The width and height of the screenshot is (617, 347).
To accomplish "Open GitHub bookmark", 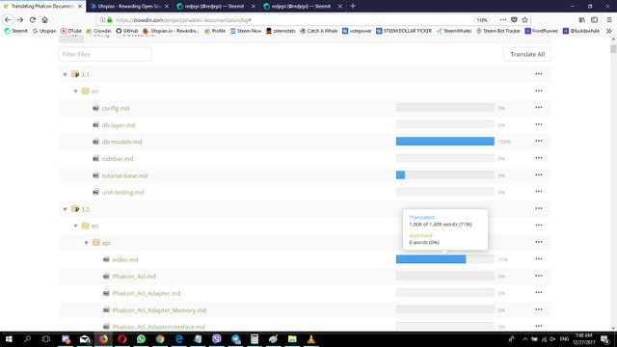I will click(126, 31).
